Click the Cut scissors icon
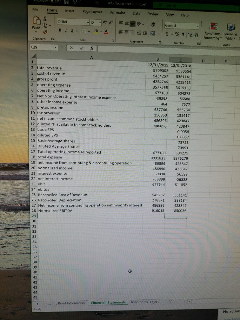 [x=45, y=18]
